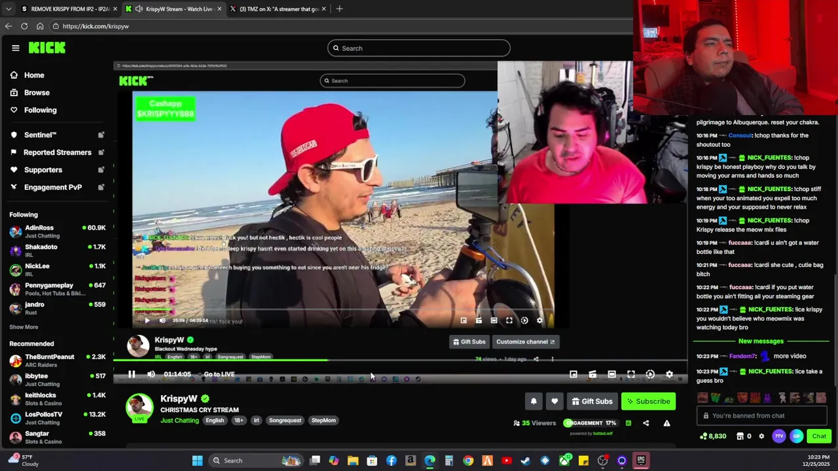Screen dimensions: 838x471
Task: Select the Songrequest tag
Action: coord(285,421)
